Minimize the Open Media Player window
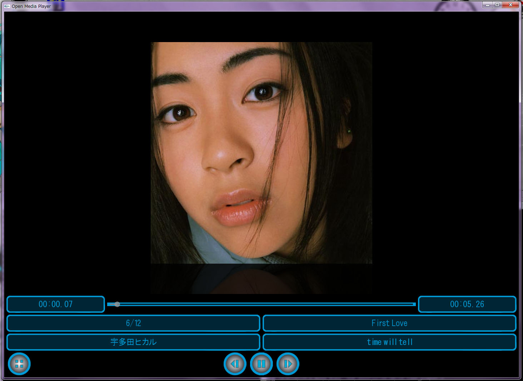523x381 pixels. (487, 5)
